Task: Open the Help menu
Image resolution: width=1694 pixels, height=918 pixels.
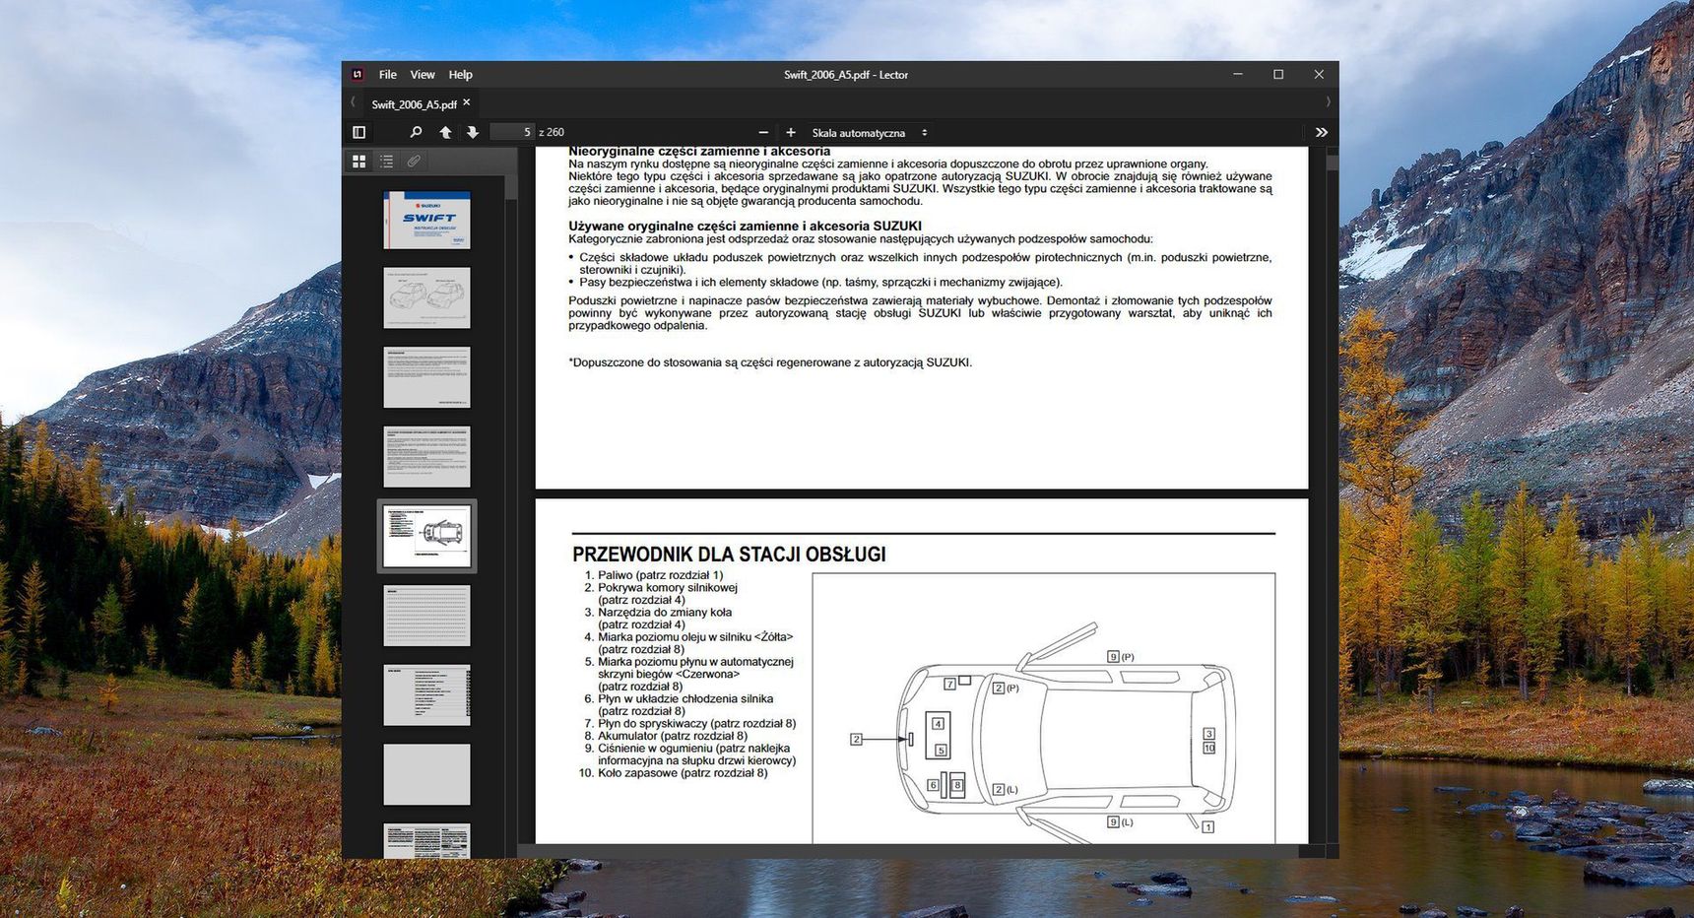Action: (x=461, y=75)
